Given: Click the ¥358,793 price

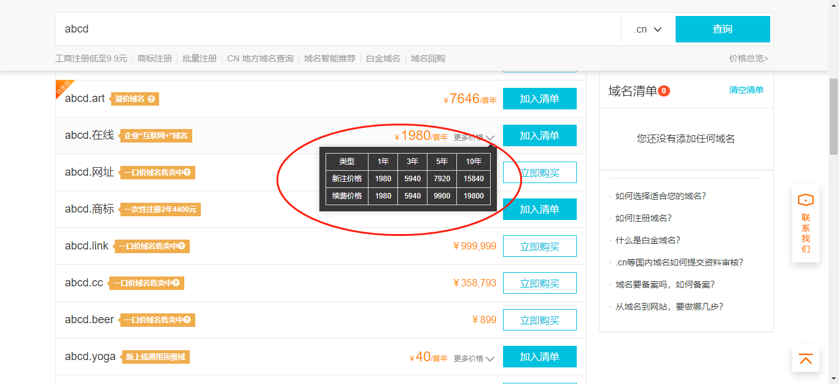Looking at the screenshot, I should point(475,283).
